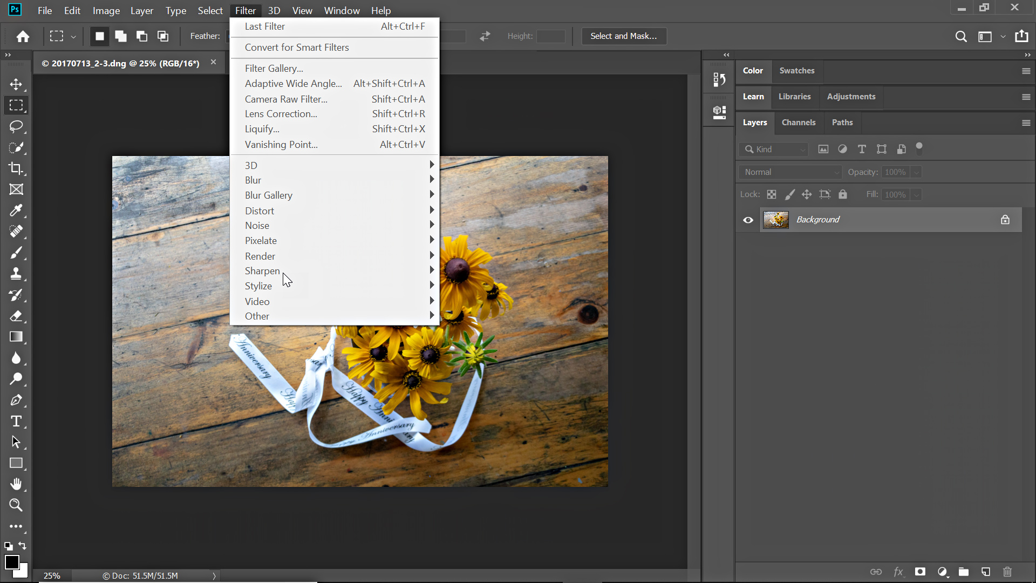Select the Horizontal Type tool
This screenshot has height=583, width=1036.
[16, 421]
